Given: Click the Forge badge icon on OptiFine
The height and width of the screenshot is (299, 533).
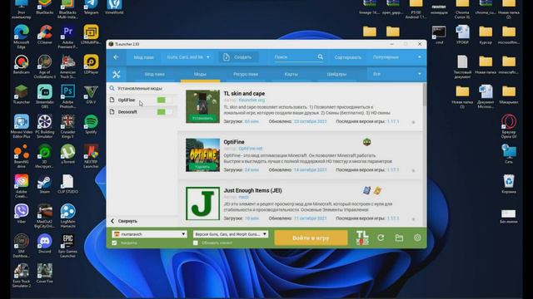Looking at the screenshot, I should 366,142.
